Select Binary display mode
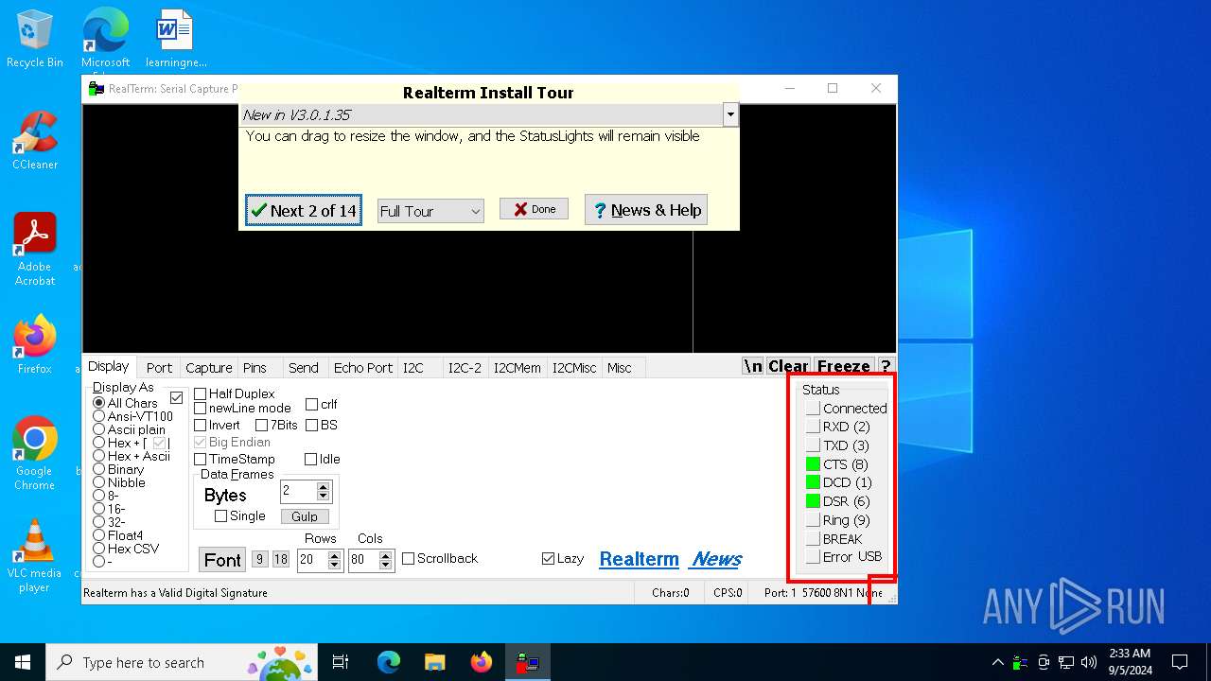The image size is (1211, 681). pyautogui.click(x=99, y=469)
